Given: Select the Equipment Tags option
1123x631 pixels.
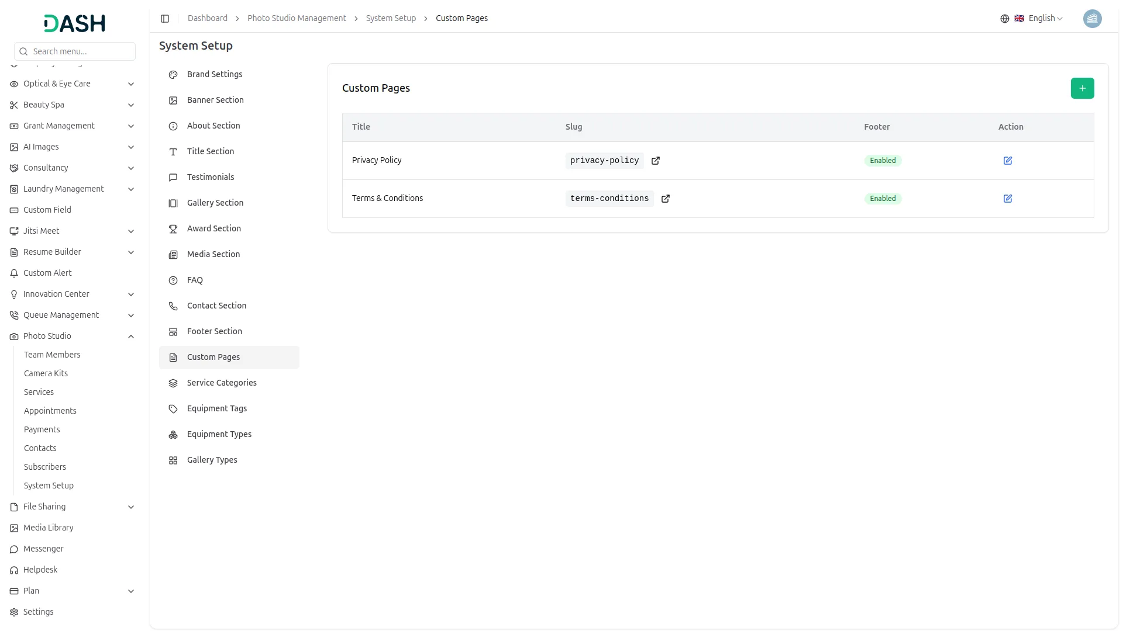Looking at the screenshot, I should point(216,408).
